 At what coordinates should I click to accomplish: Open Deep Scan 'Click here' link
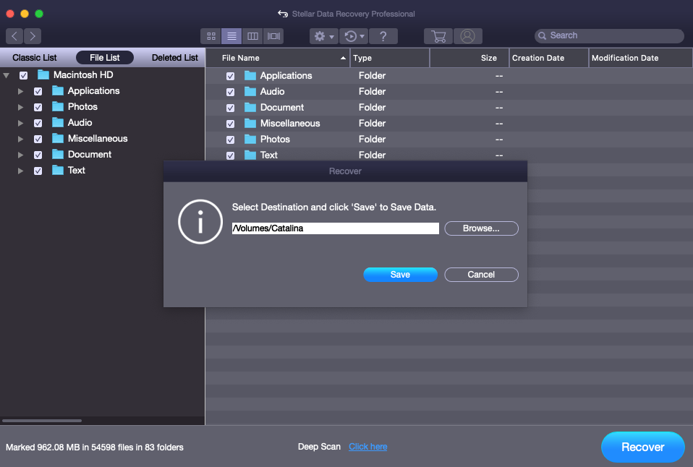pyautogui.click(x=367, y=447)
